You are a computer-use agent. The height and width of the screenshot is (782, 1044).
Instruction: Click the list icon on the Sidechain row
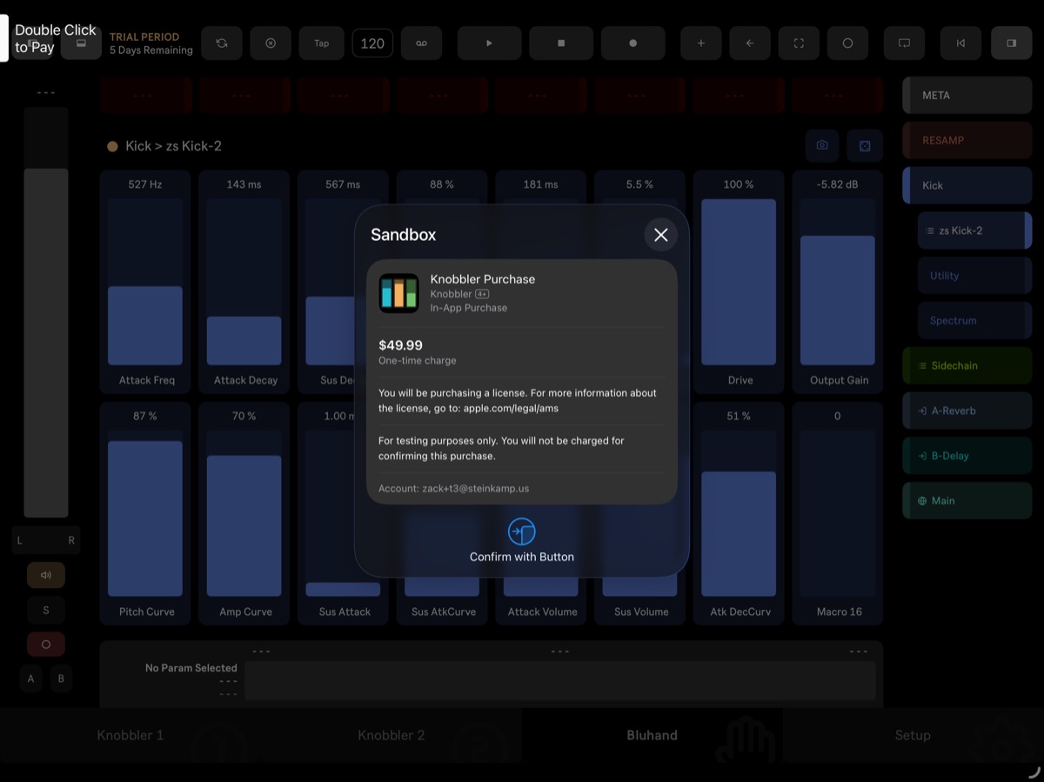(922, 365)
